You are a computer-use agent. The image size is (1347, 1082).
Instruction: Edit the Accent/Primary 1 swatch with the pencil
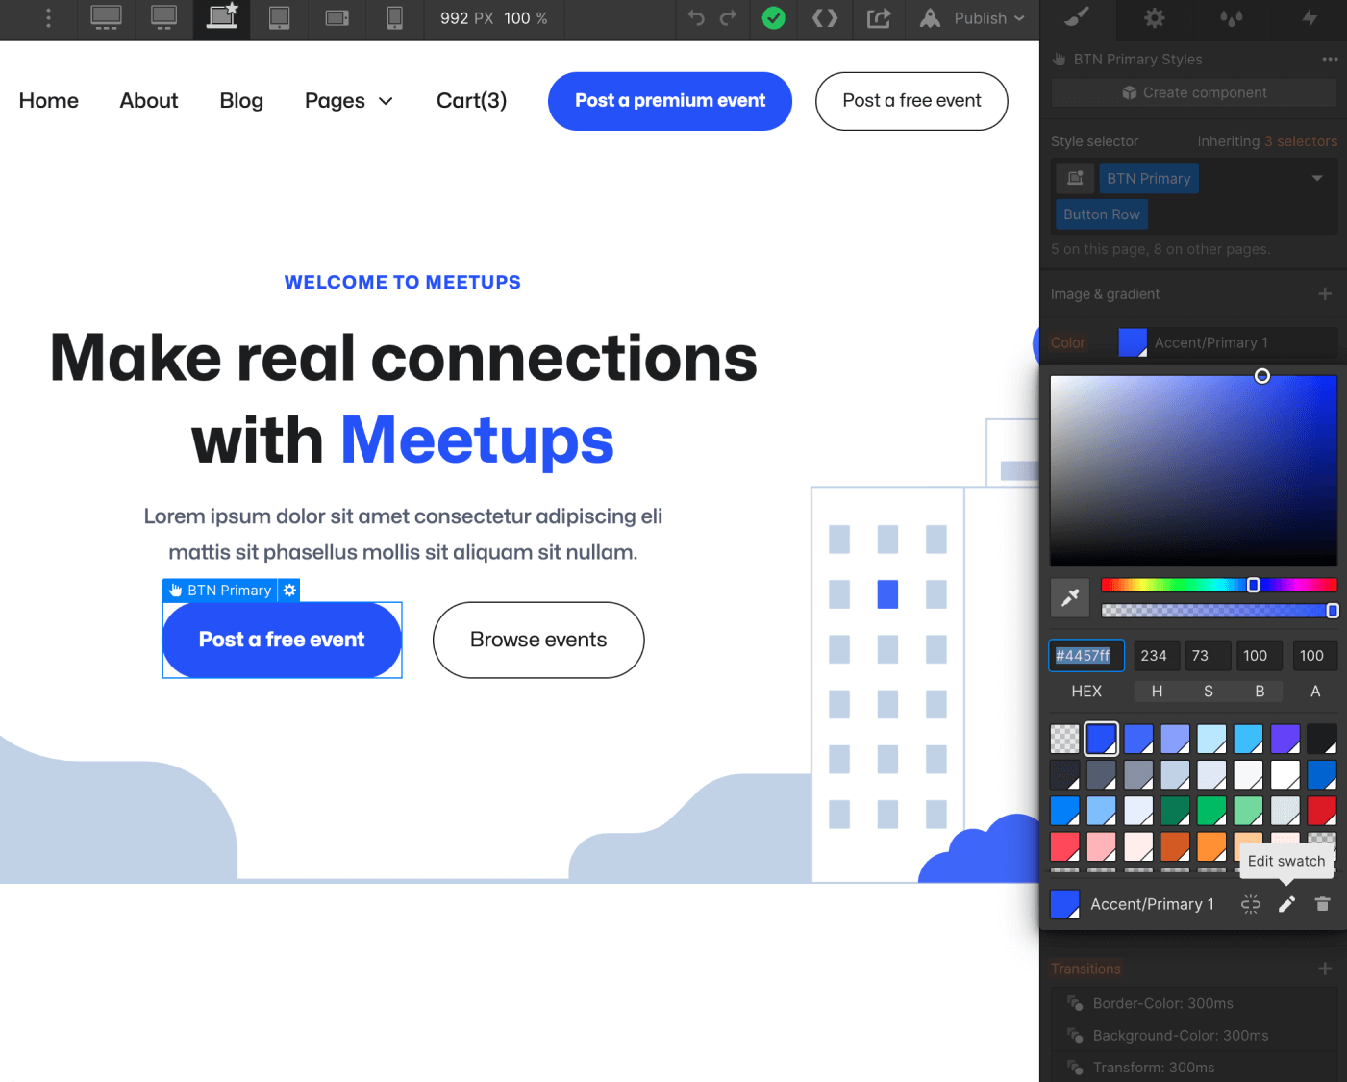click(x=1286, y=904)
